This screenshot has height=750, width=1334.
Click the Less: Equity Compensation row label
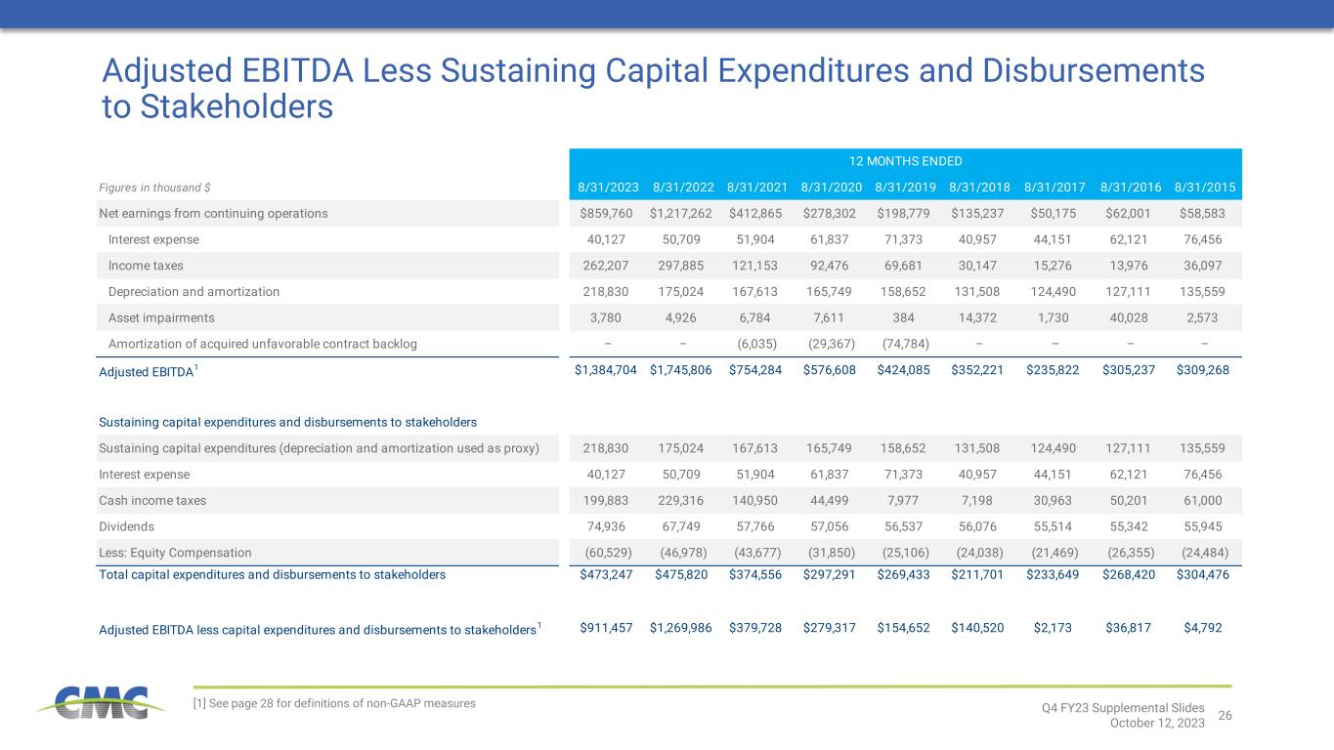coord(175,553)
